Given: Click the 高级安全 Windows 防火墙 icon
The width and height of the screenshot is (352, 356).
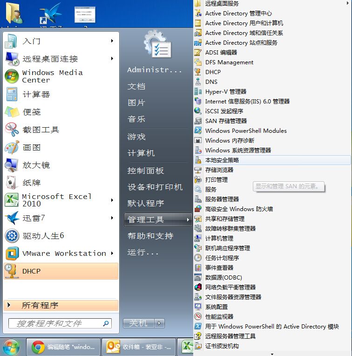Looking at the screenshot, I should [198, 209].
